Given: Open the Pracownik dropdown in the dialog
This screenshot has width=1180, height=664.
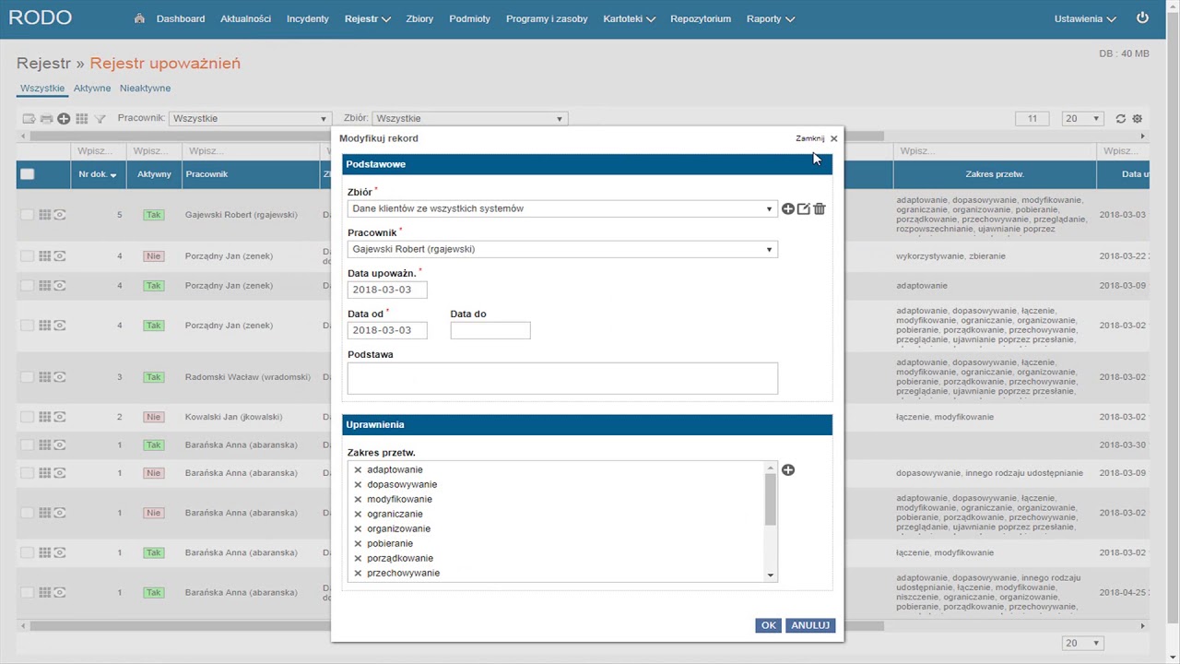Looking at the screenshot, I should coord(562,250).
